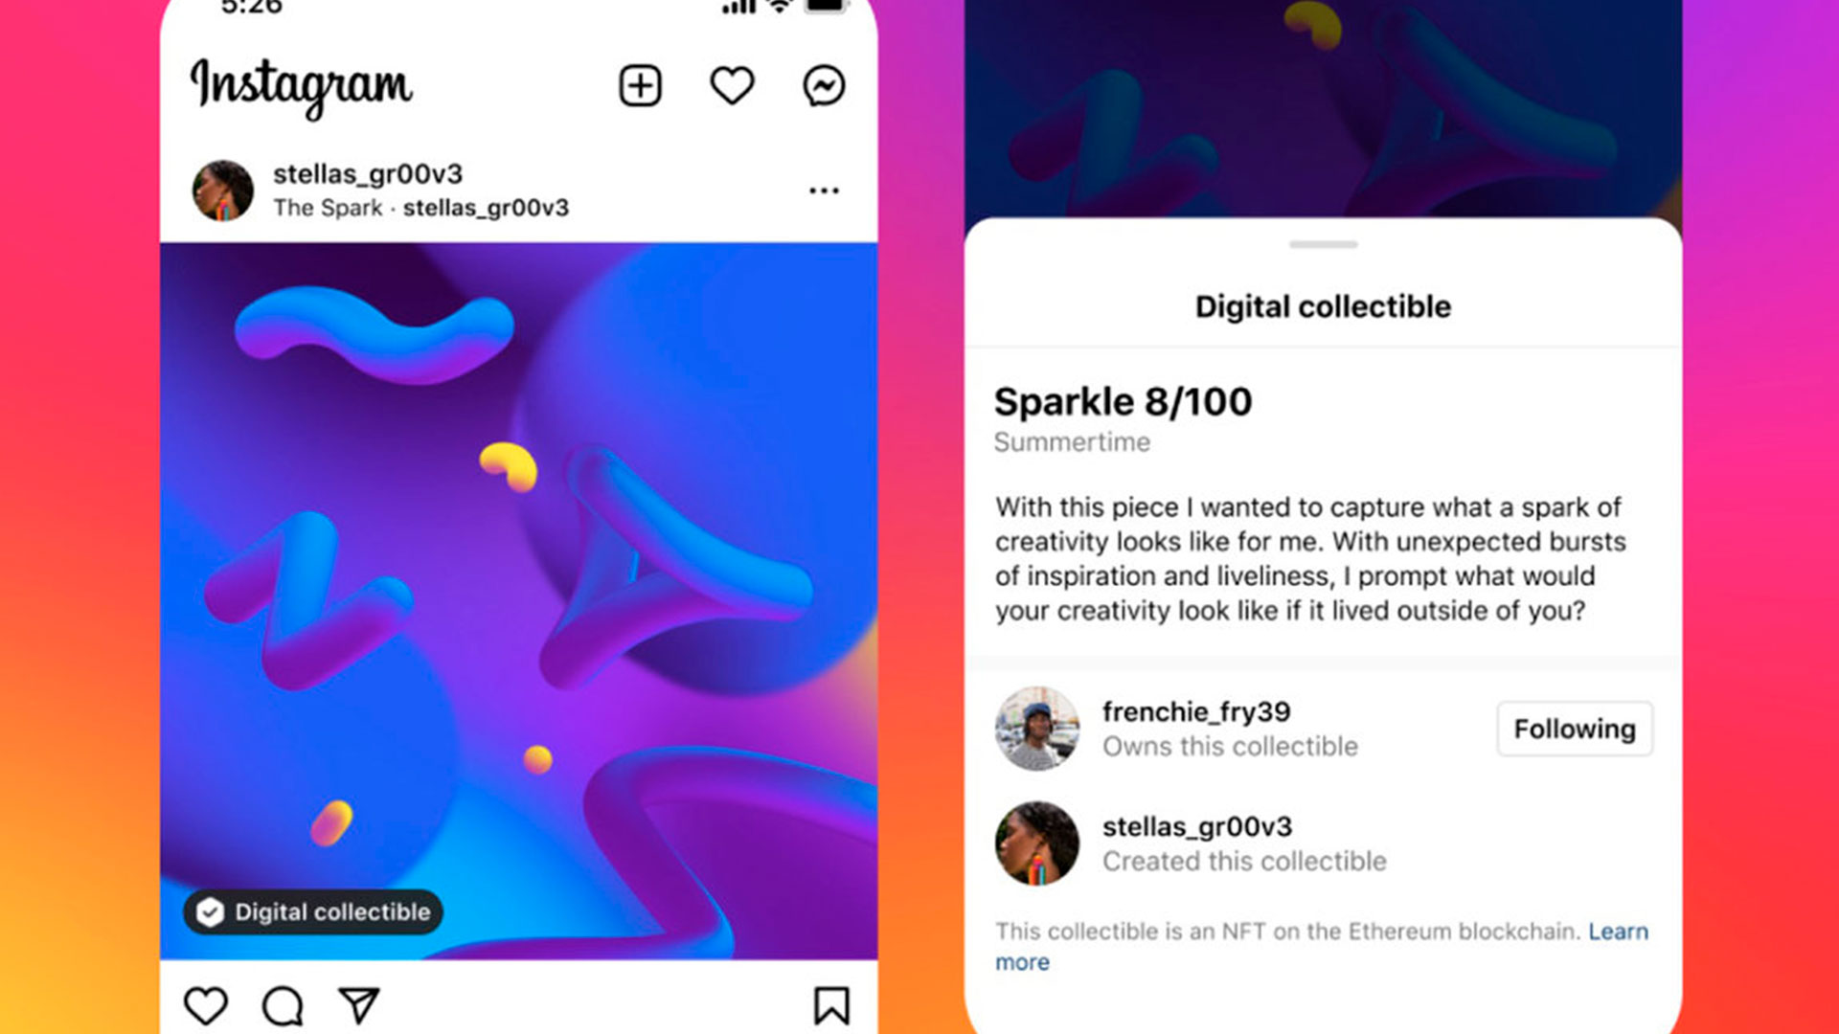Tap the frenchie_fry39 username
Screen dimensions: 1839x1034
pyautogui.click(x=1196, y=712)
